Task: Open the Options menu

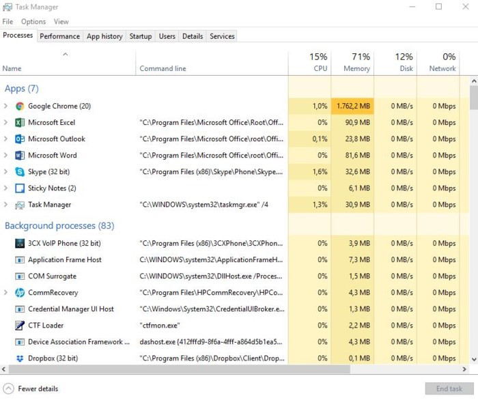Action: click(x=33, y=22)
